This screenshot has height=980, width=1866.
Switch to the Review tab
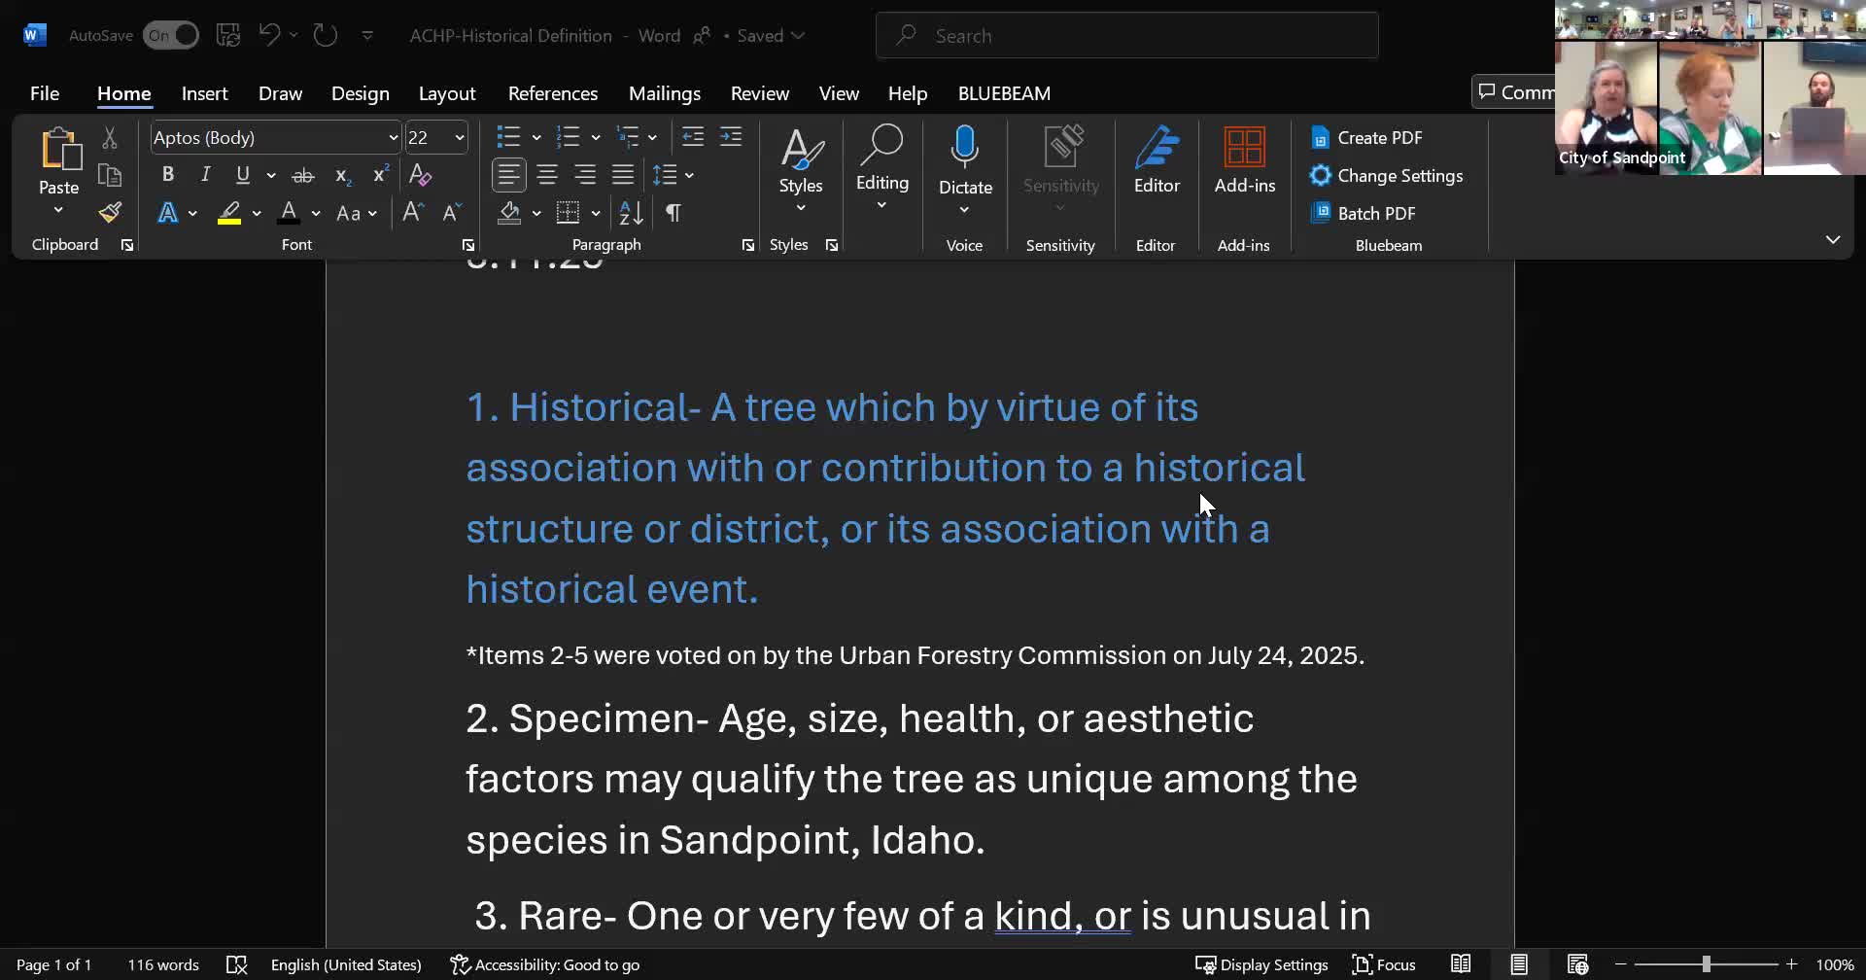pyautogui.click(x=759, y=93)
